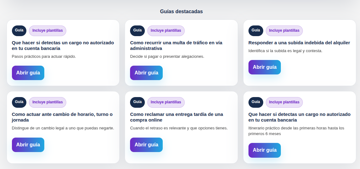This screenshot has height=169, width=360.
Task: Click title 'Responder a una subida indebida del alquiler'
Action: pos(299,43)
